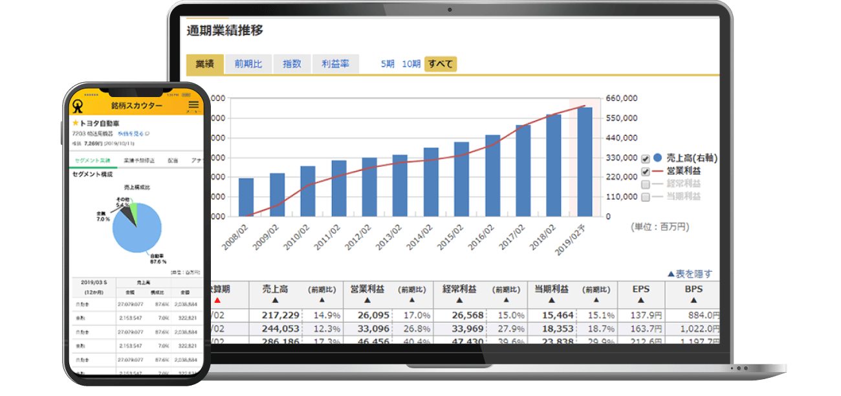The width and height of the screenshot is (841, 396).
Task: Sort by 当期利益 column arrow
Action: (x=551, y=300)
